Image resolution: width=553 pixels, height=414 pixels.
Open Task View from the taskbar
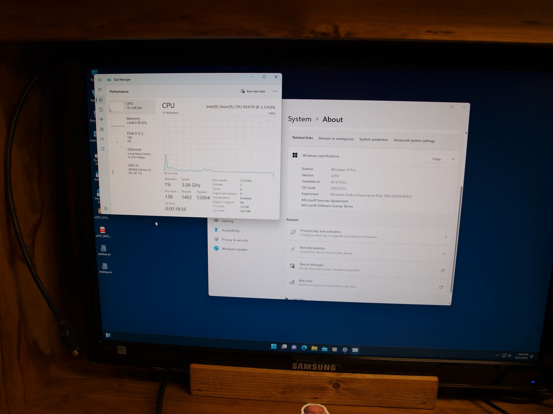284,347
